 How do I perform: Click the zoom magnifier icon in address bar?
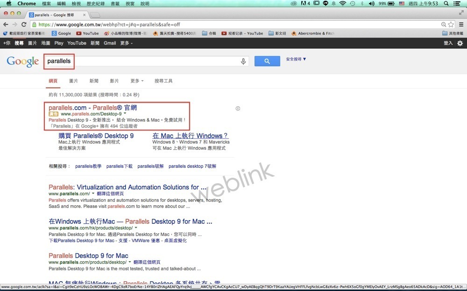coord(444,24)
